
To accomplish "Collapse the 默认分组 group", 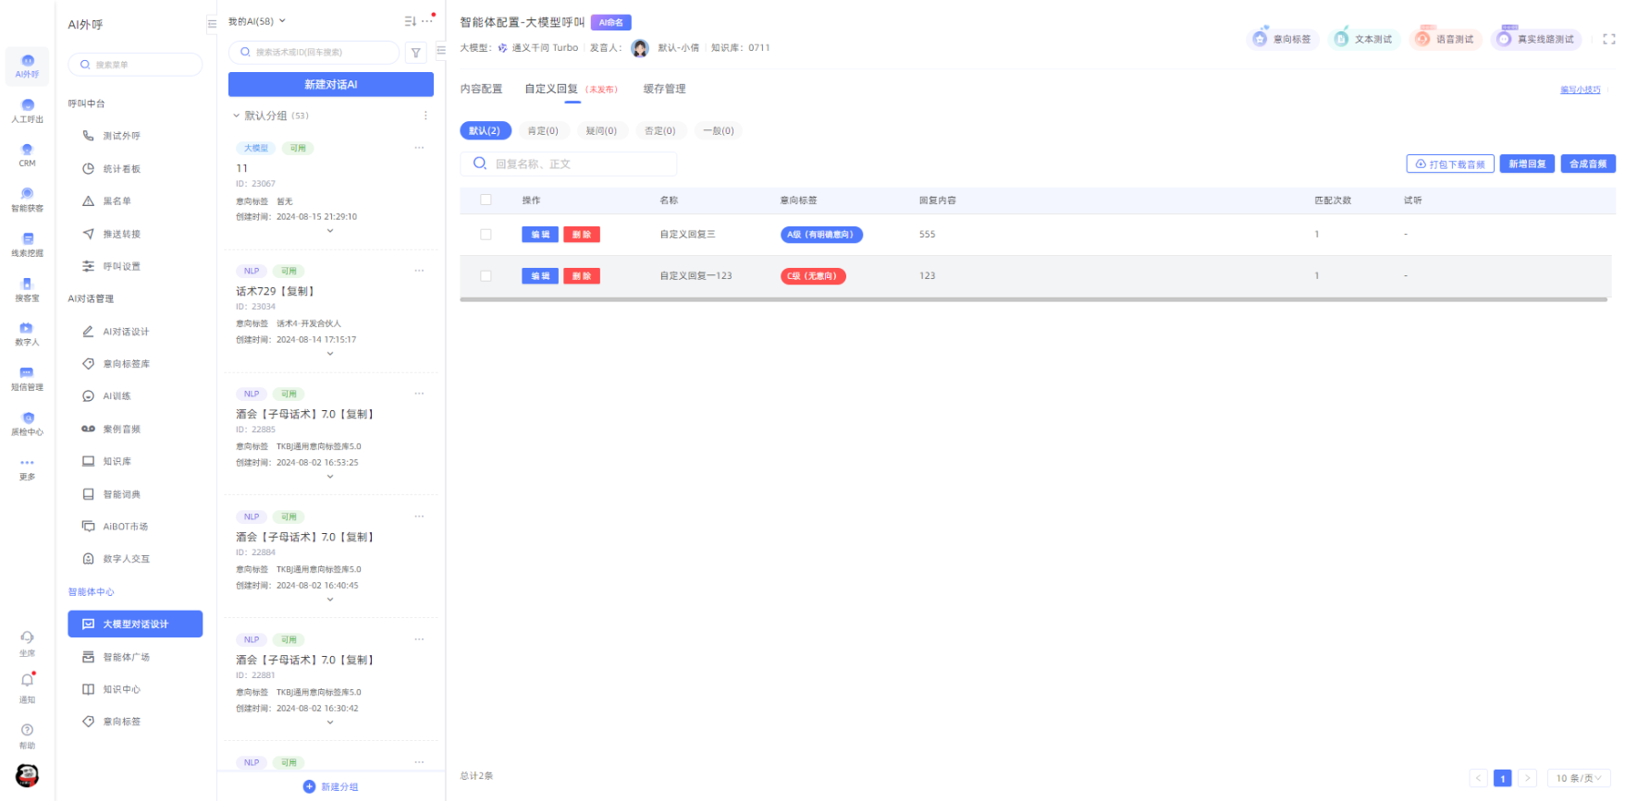I will [x=236, y=115].
